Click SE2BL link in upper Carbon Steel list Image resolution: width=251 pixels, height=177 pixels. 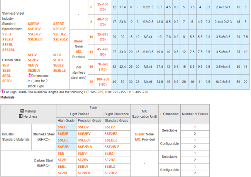(8, 81)
